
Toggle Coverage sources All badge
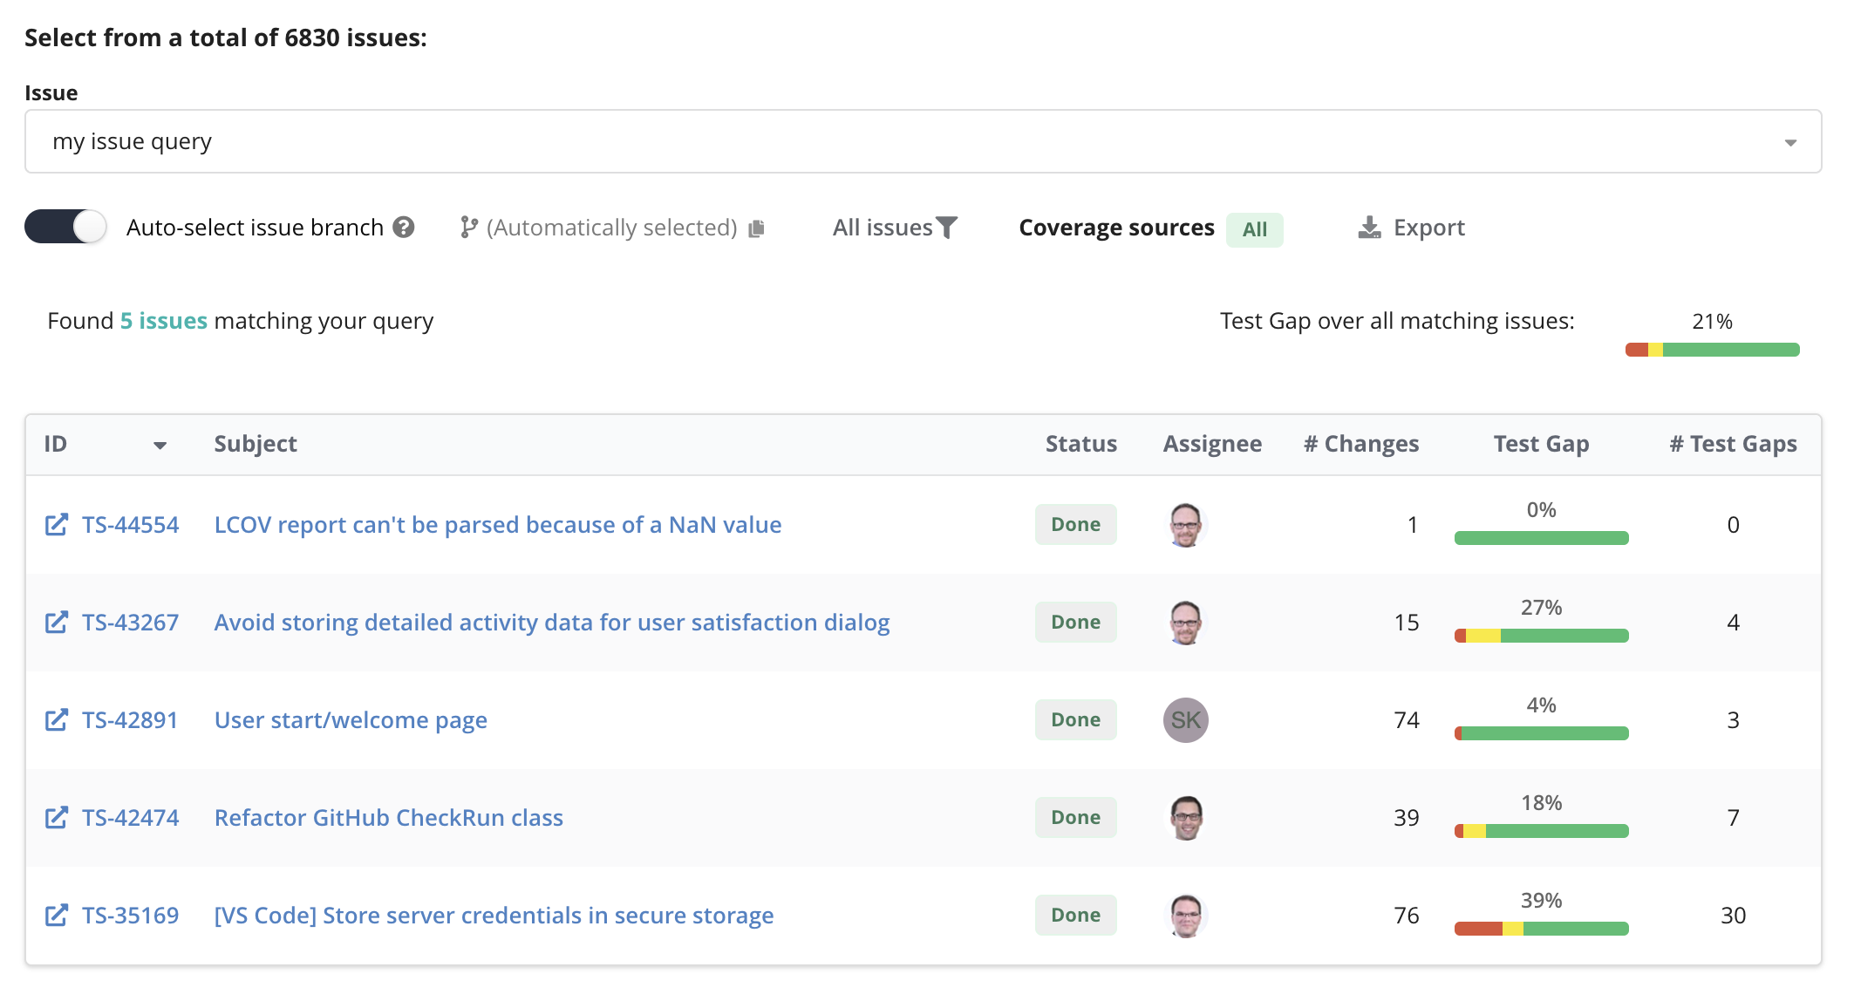click(x=1254, y=229)
